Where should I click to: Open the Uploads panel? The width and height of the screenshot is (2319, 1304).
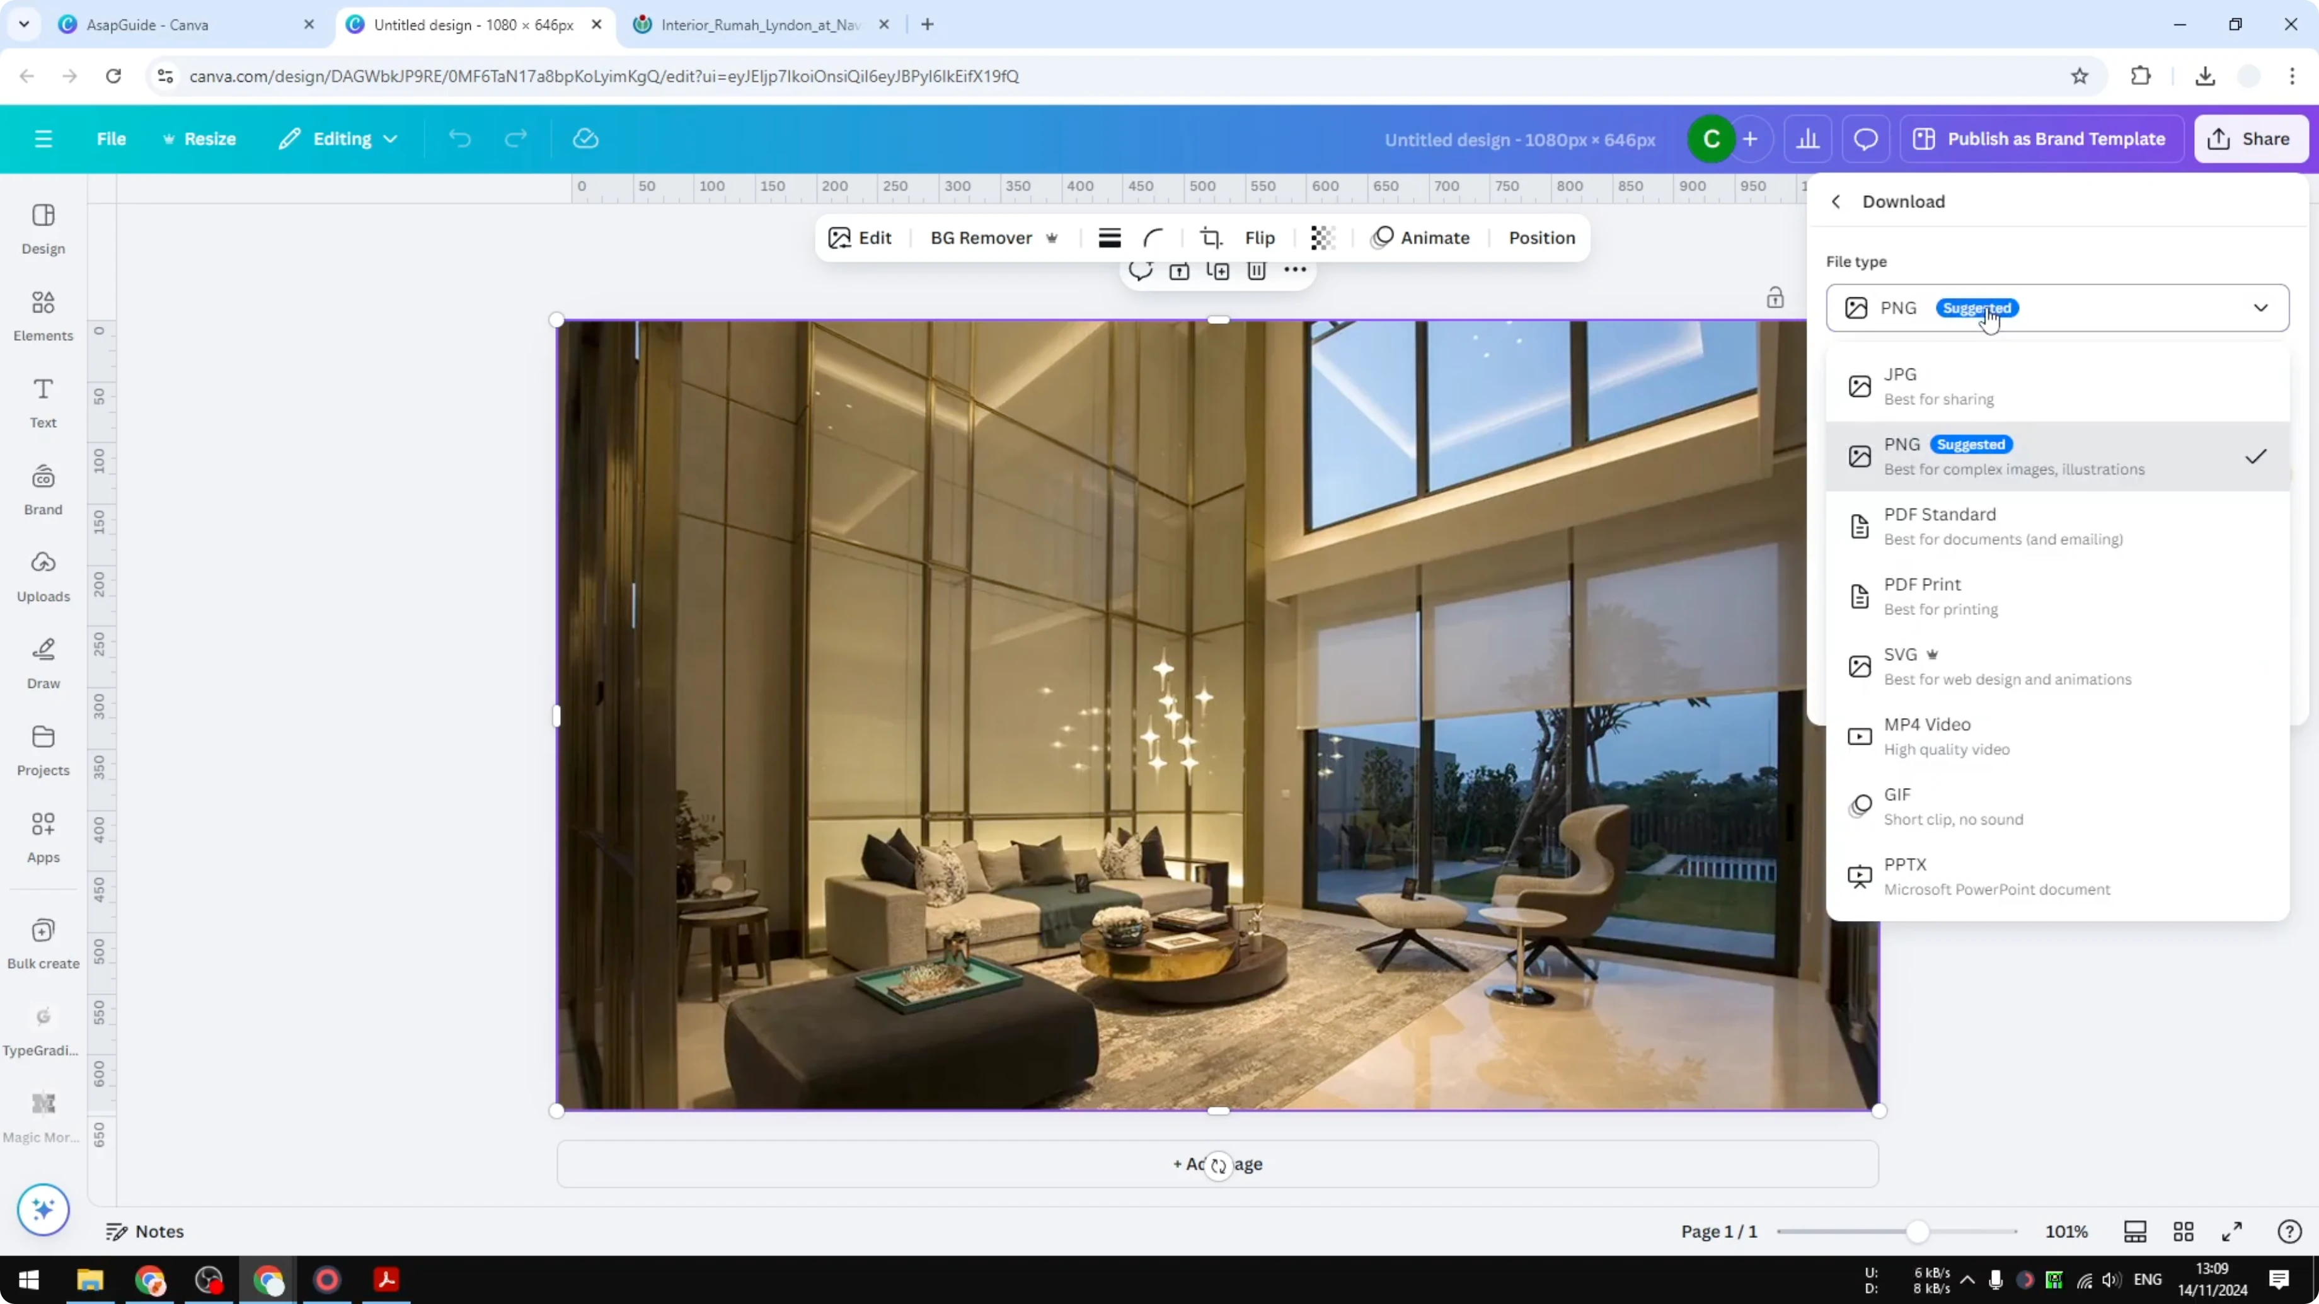pyautogui.click(x=42, y=576)
